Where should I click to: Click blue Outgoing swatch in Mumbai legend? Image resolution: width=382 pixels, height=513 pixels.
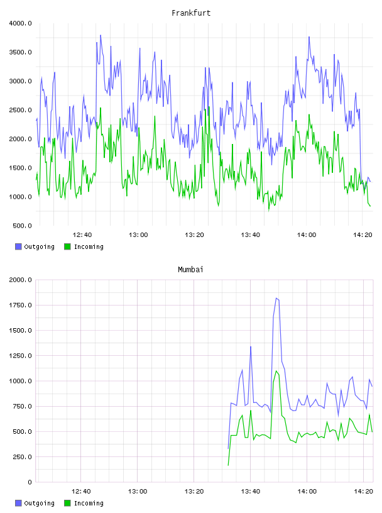18,503
